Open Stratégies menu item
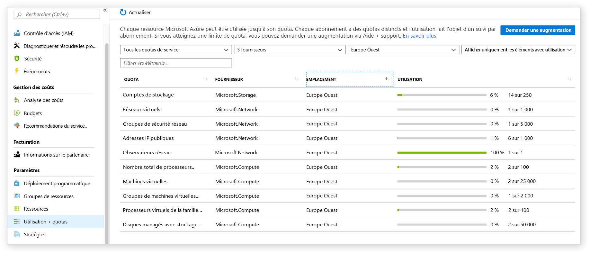 pos(34,234)
